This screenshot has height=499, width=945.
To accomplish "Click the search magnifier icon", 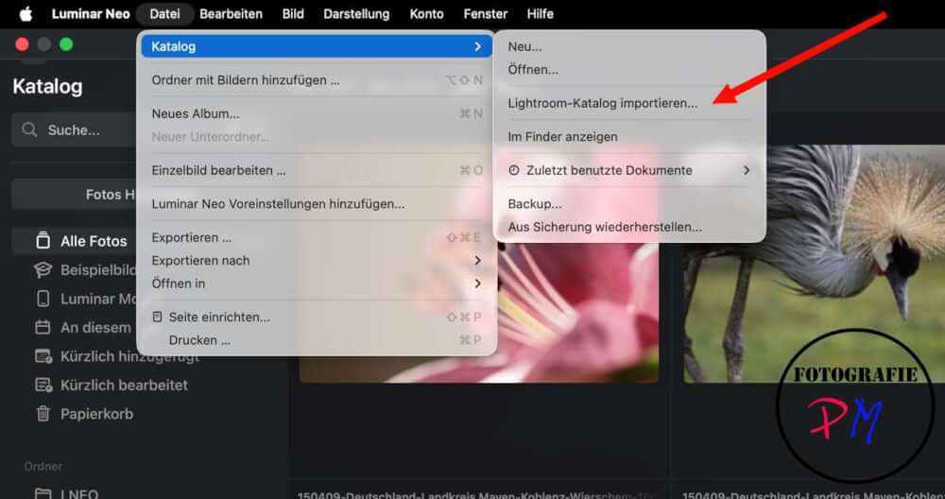I will (29, 129).
